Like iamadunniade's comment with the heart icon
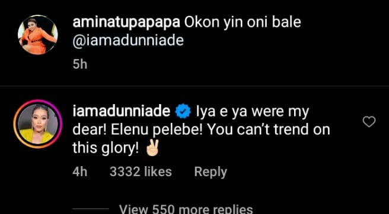The height and width of the screenshot is (214, 389). pos(369,122)
